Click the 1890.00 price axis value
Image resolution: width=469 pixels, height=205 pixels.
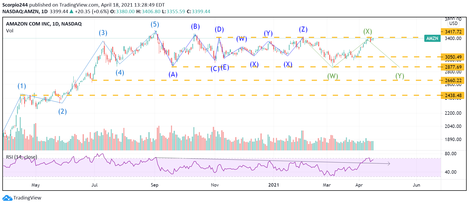point(453,139)
